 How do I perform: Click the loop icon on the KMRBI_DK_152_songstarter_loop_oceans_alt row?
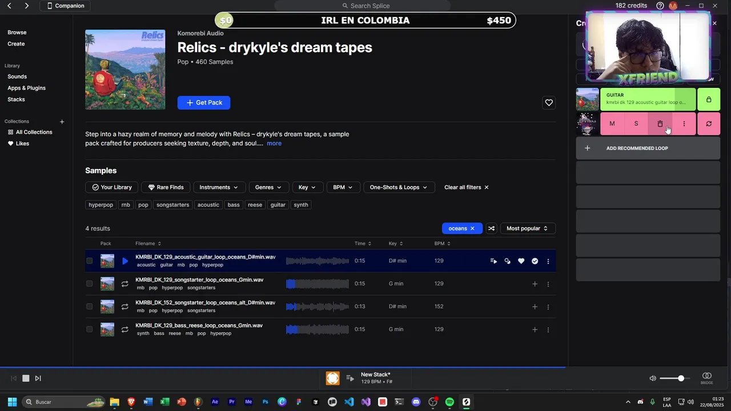(x=124, y=307)
